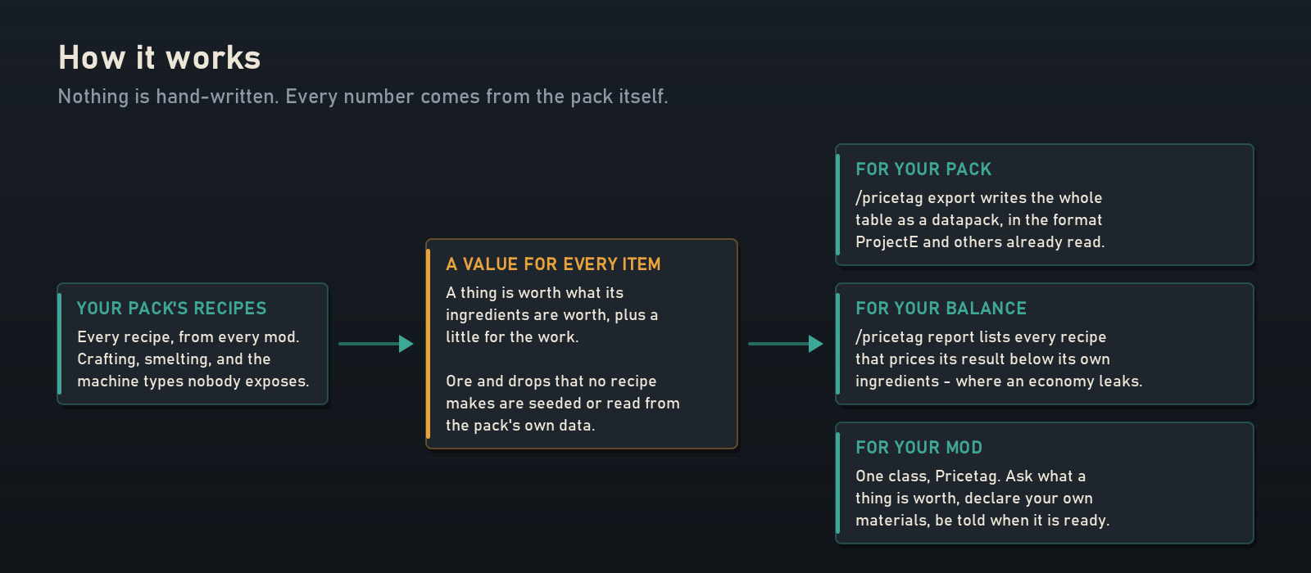Click the arrow pointing to the center card
Viewport: 1311px width, 573px height.
(x=376, y=344)
